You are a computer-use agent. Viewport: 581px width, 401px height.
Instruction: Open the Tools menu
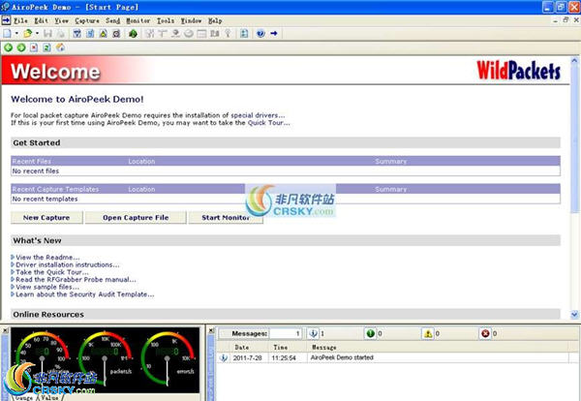(x=166, y=20)
